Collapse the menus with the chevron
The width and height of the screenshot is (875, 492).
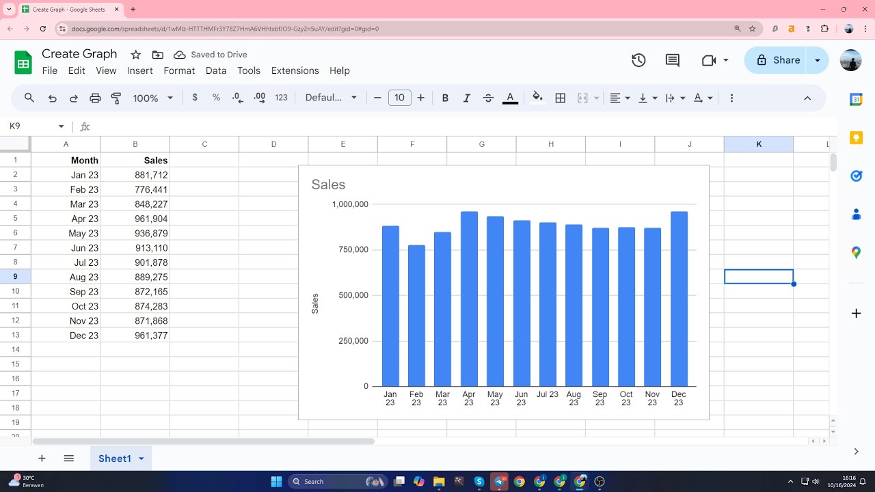point(807,98)
